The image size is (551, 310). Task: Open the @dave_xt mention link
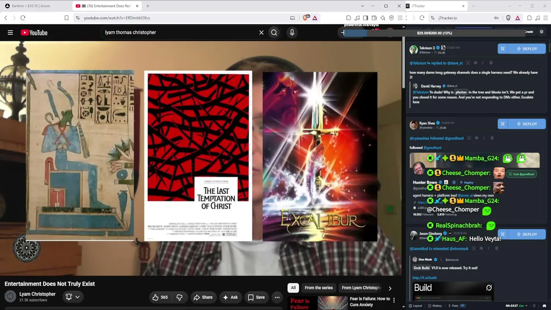click(455, 63)
